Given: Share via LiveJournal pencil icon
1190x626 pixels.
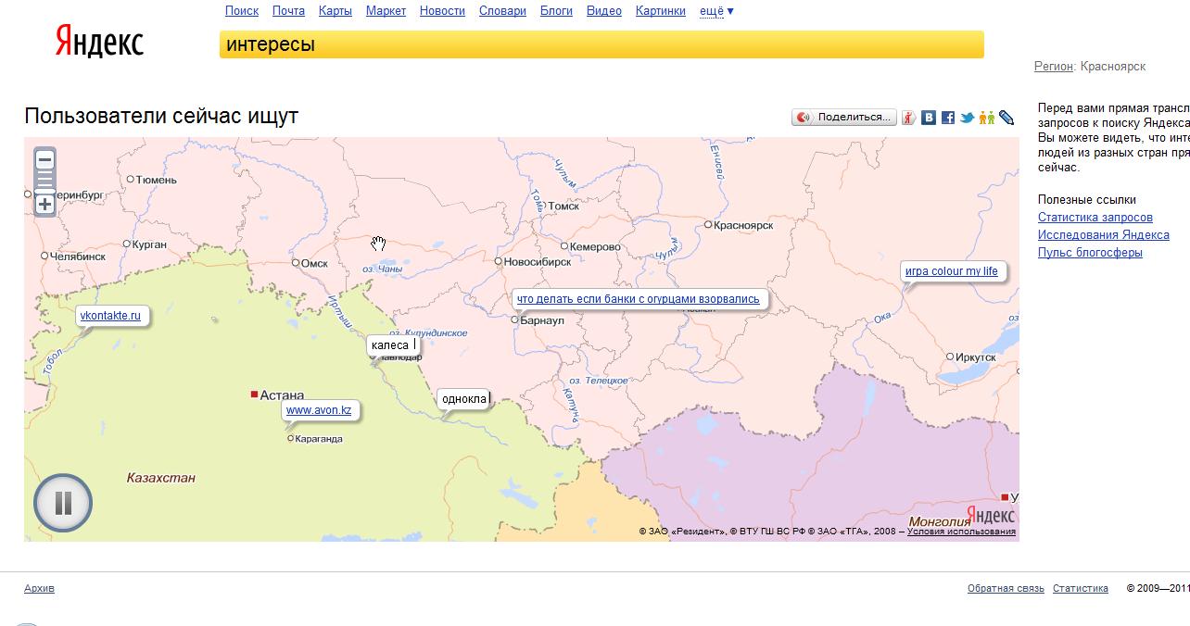Looking at the screenshot, I should coord(1006,118).
